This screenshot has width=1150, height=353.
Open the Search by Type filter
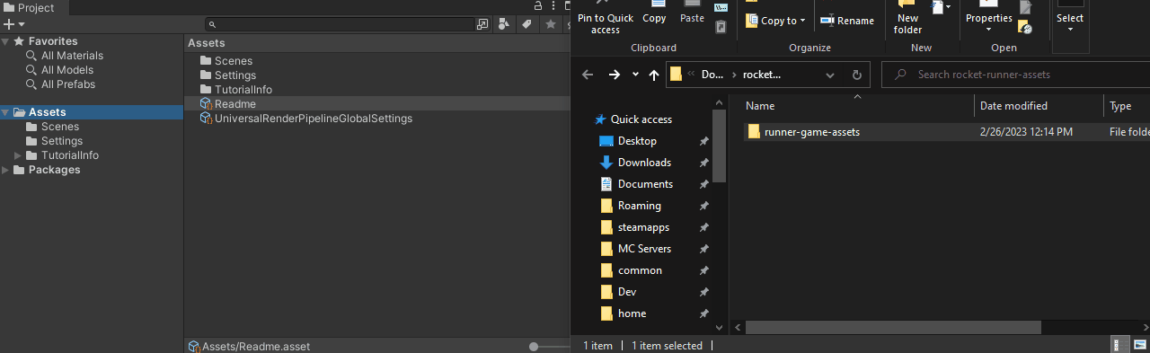tap(504, 24)
